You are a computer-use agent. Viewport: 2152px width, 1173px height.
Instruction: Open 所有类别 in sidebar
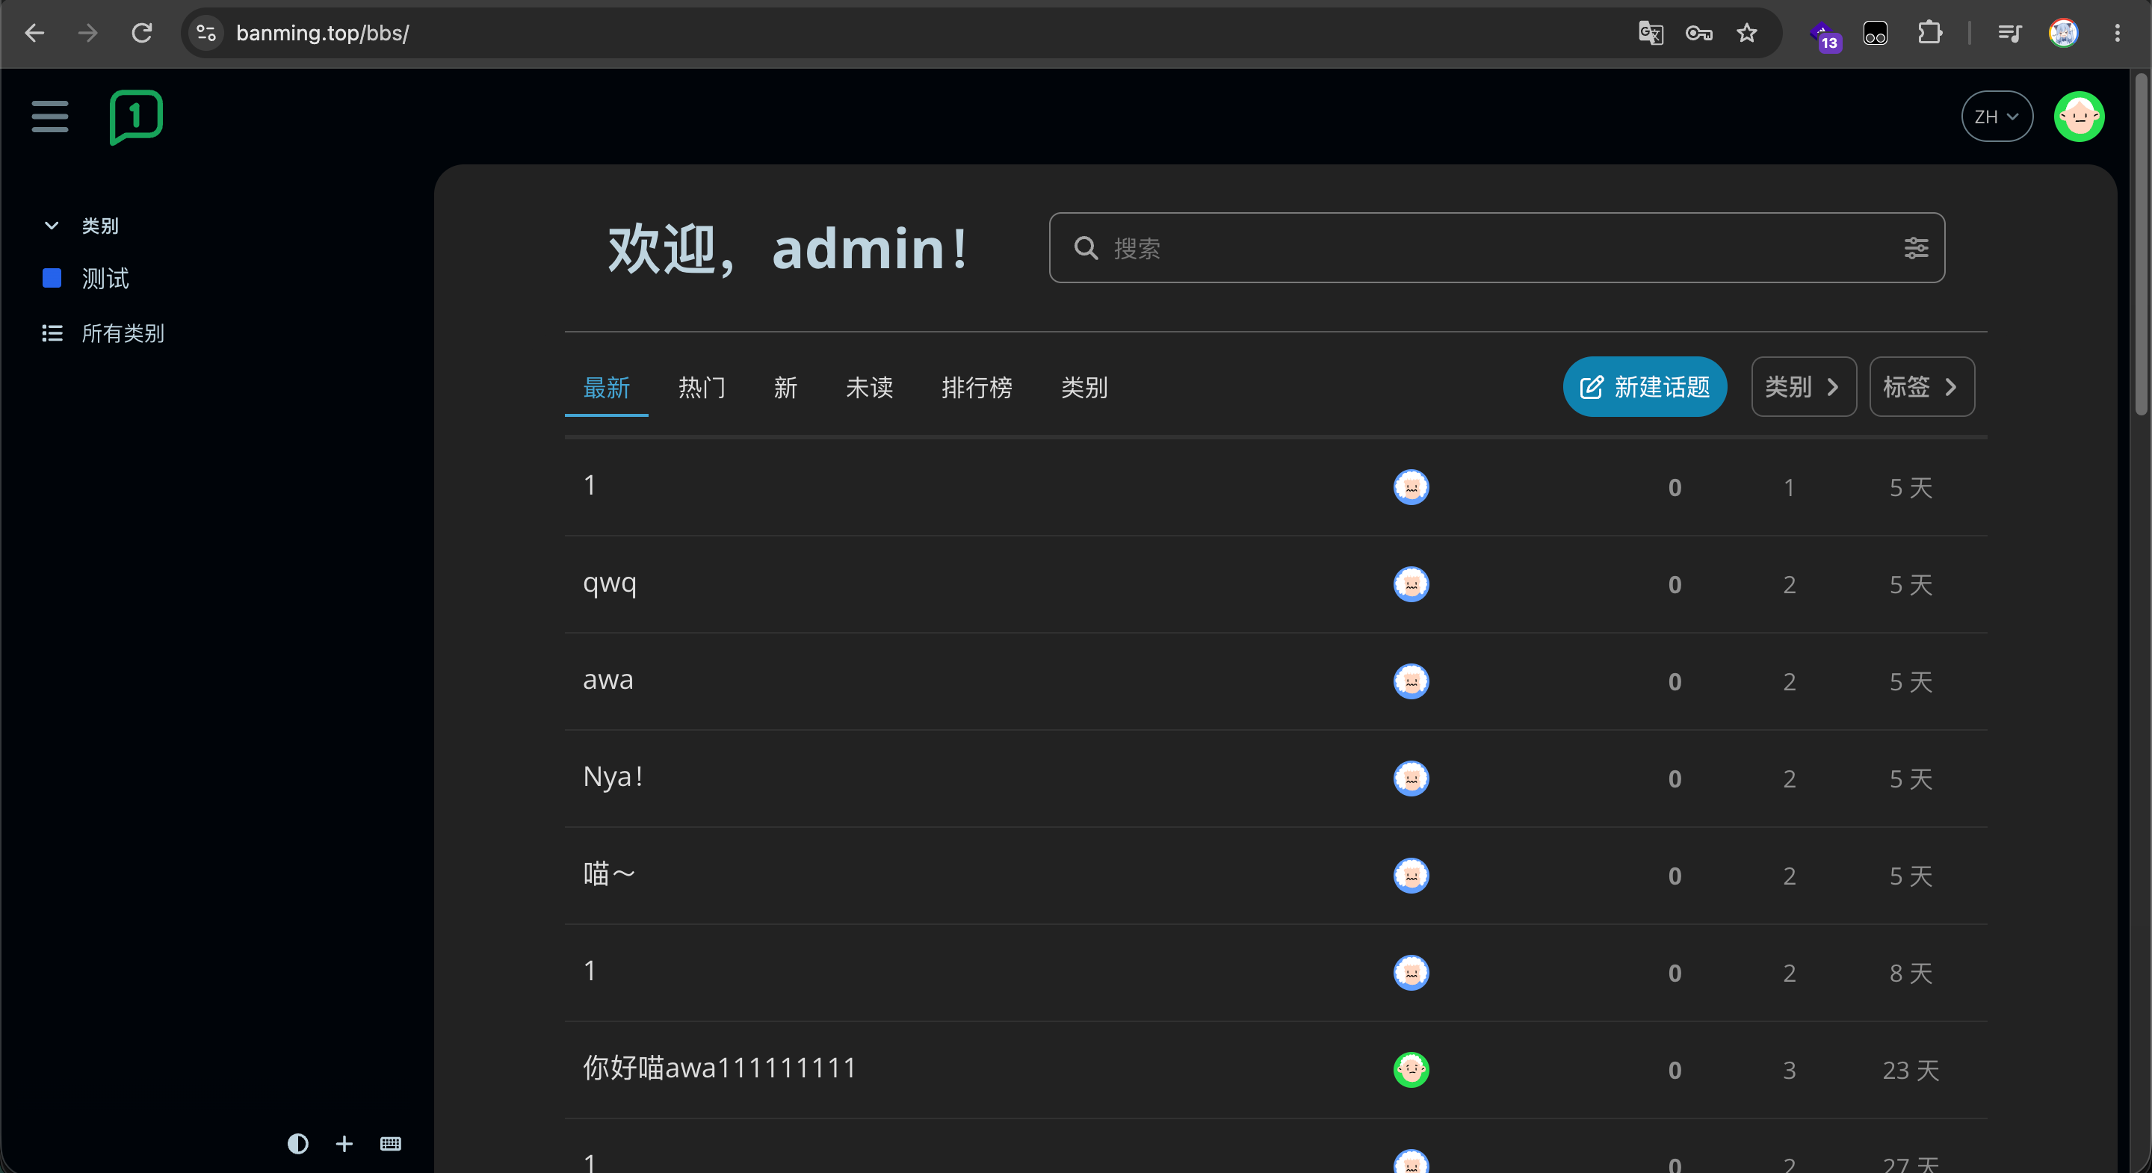click(123, 333)
